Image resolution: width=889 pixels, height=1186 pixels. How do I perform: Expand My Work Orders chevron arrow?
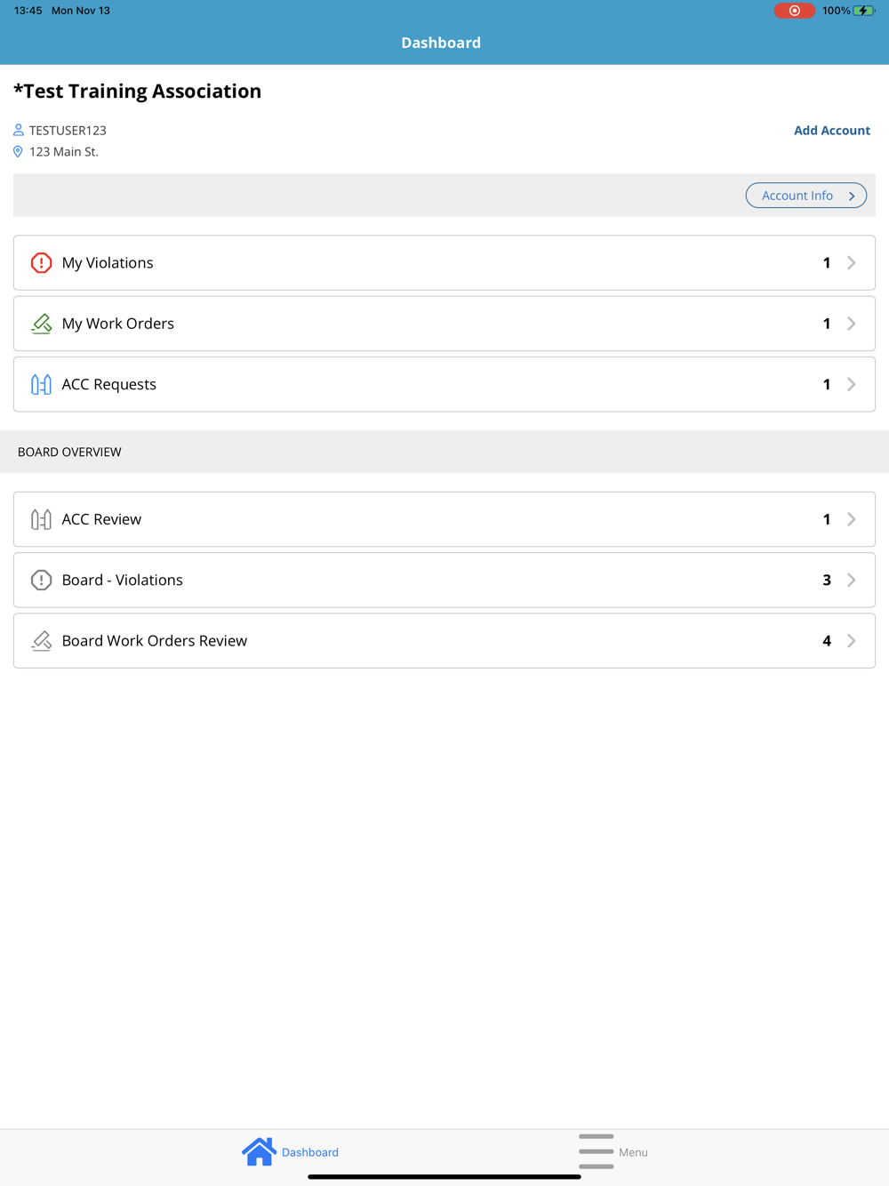852,324
